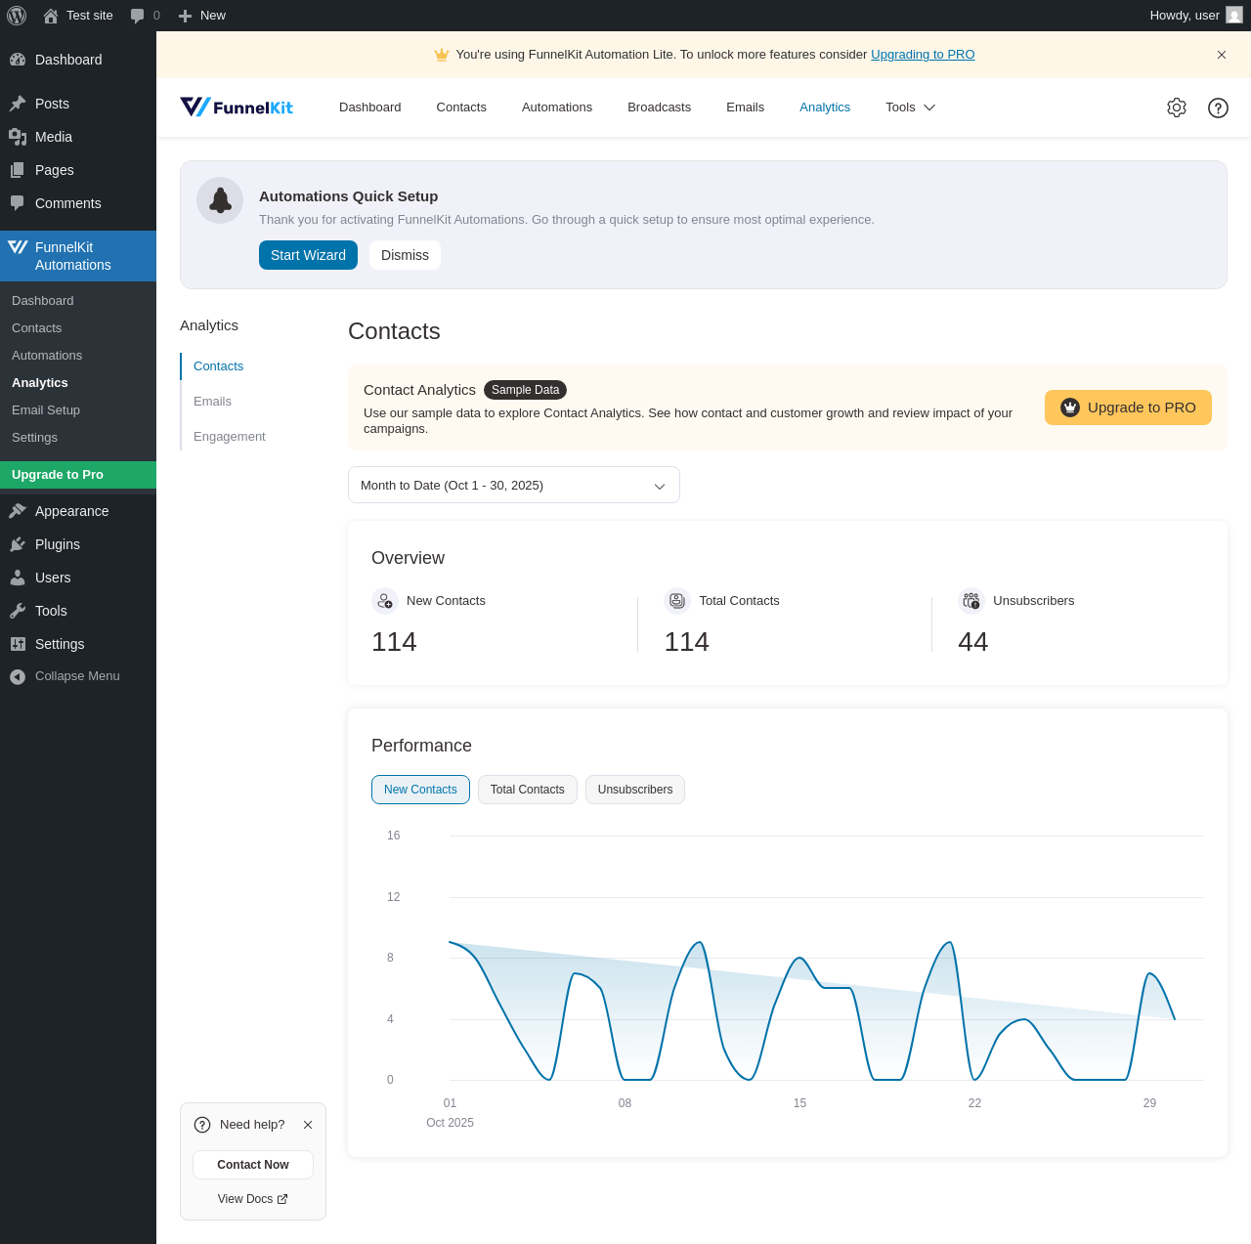Close the upgrade notice banner

click(x=1222, y=55)
